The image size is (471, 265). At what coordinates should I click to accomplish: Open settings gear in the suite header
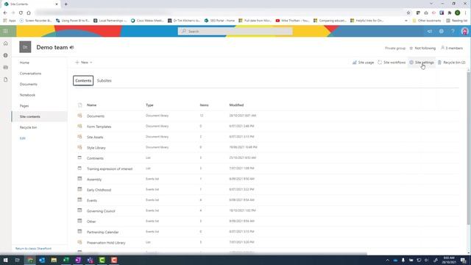pyautogui.click(x=442, y=31)
